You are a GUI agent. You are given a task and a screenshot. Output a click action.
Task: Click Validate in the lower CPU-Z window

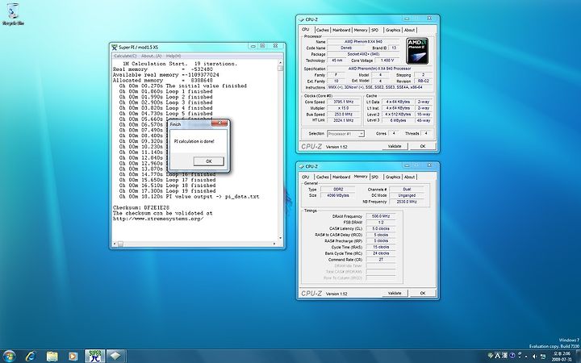[395, 293]
